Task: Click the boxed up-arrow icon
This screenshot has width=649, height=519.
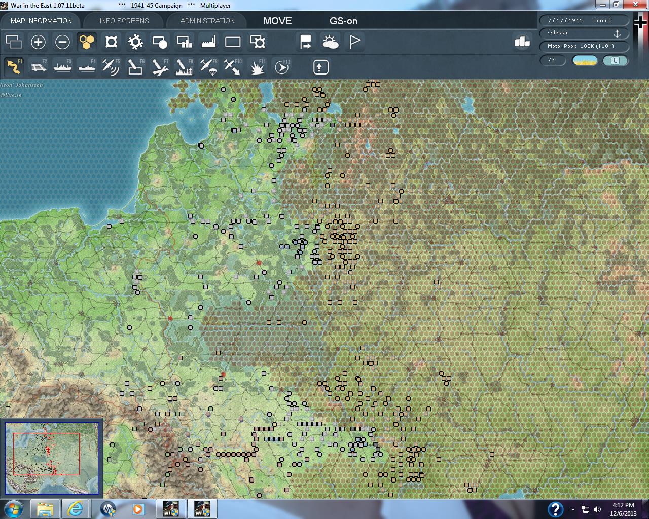Action: [320, 67]
